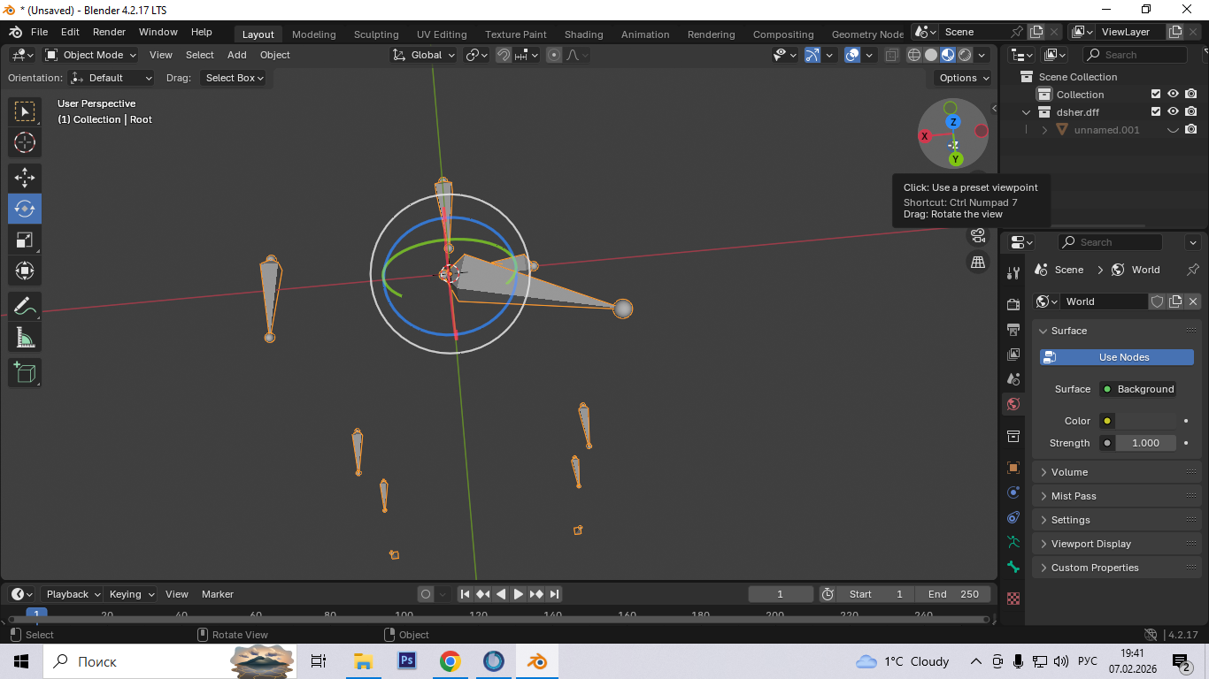Click the 3D Cursor tool
Image resolution: width=1209 pixels, height=679 pixels.
tap(25, 142)
